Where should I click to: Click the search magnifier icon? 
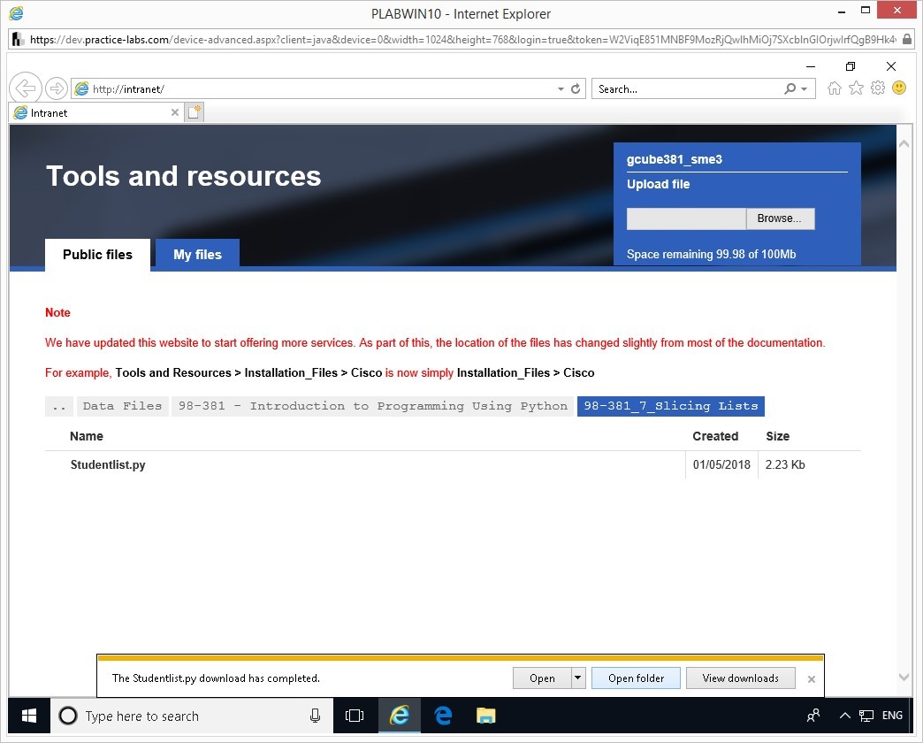pos(790,89)
